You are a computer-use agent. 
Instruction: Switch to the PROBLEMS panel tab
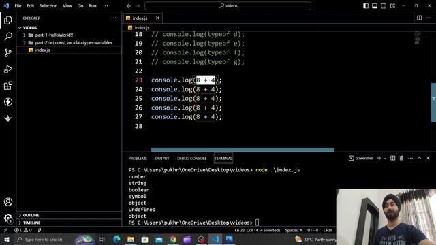point(138,159)
